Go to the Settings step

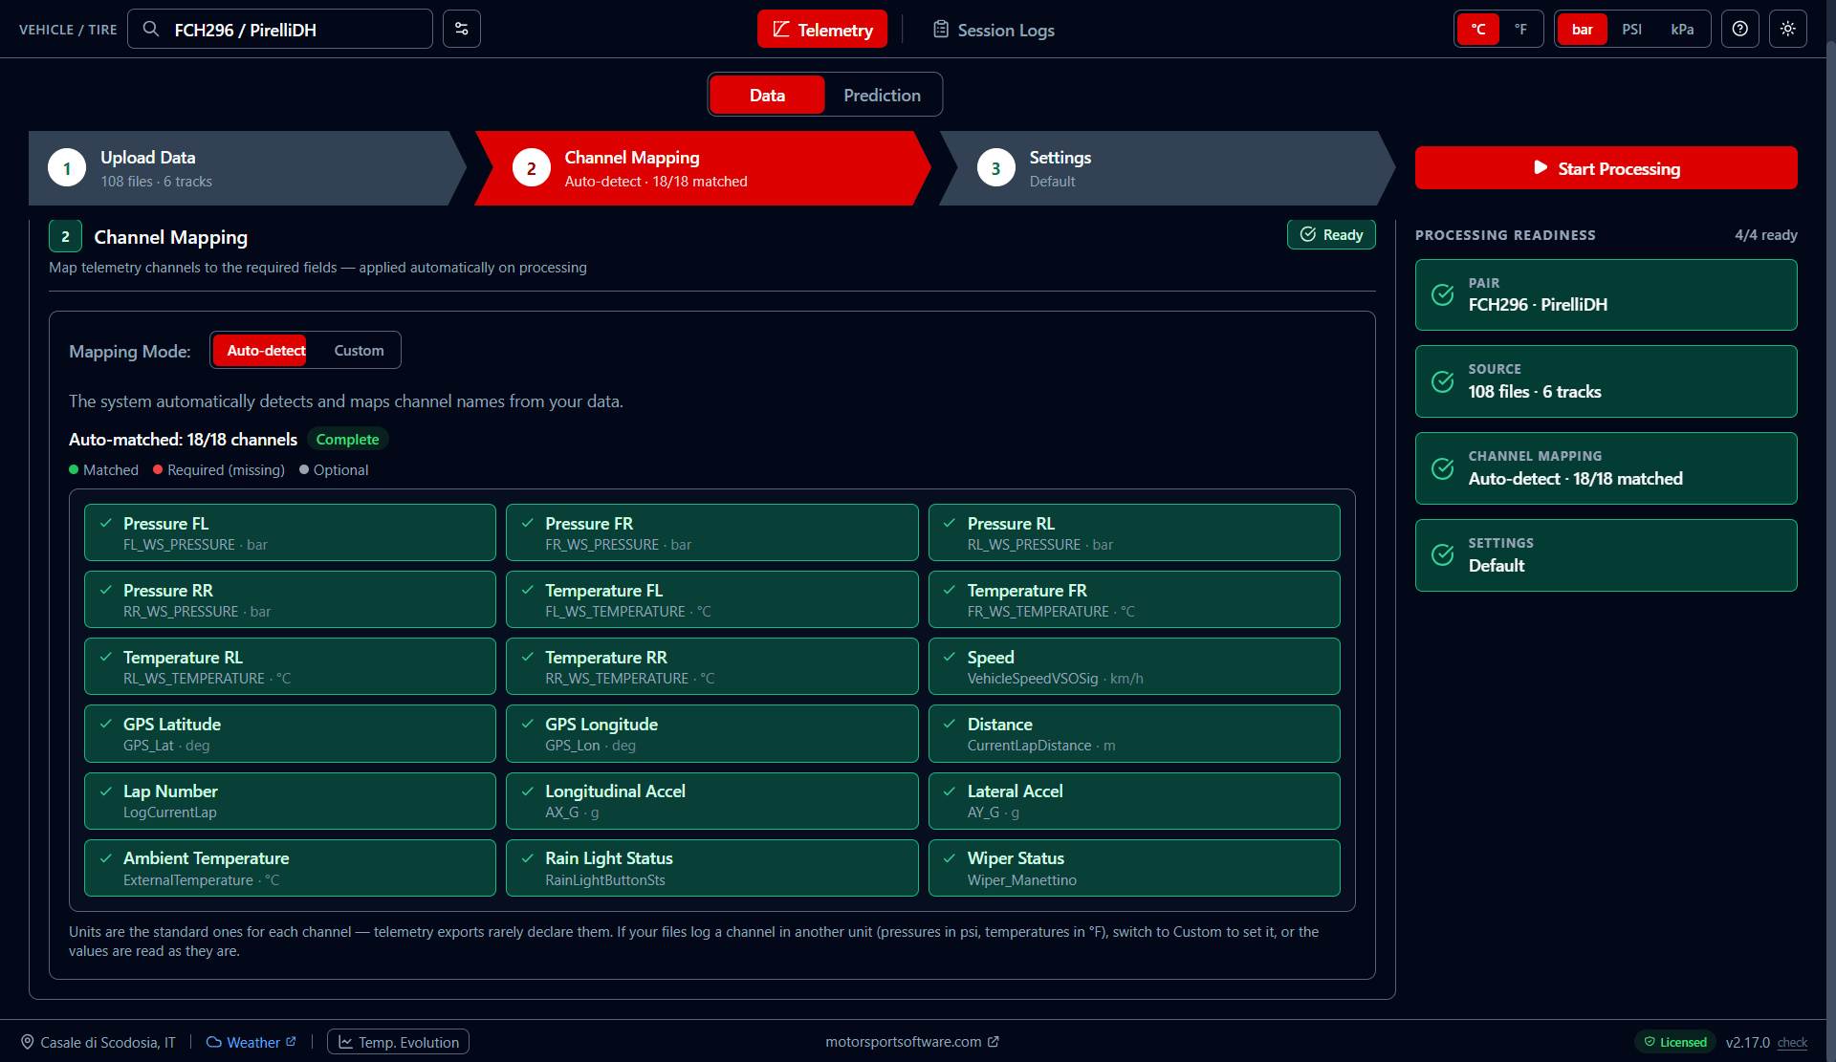coord(1167,168)
